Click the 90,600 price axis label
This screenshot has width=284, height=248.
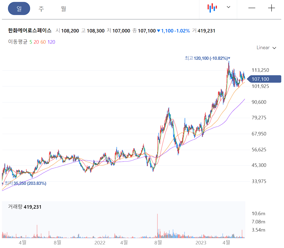click(x=259, y=102)
